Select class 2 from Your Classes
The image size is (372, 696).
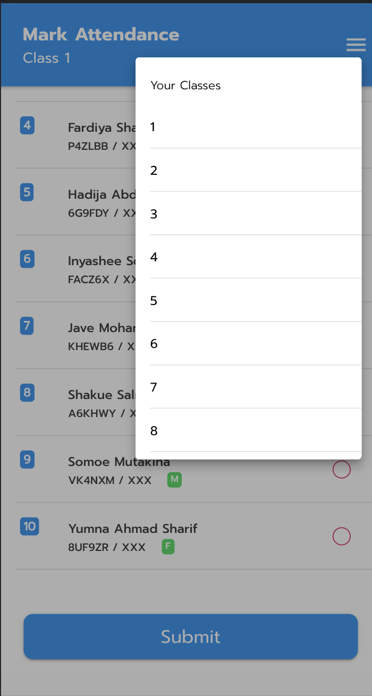[248, 171]
